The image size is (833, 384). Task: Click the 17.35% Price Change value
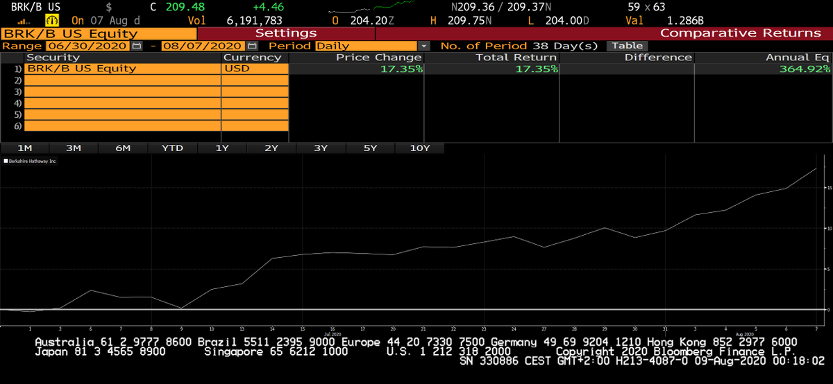[401, 69]
